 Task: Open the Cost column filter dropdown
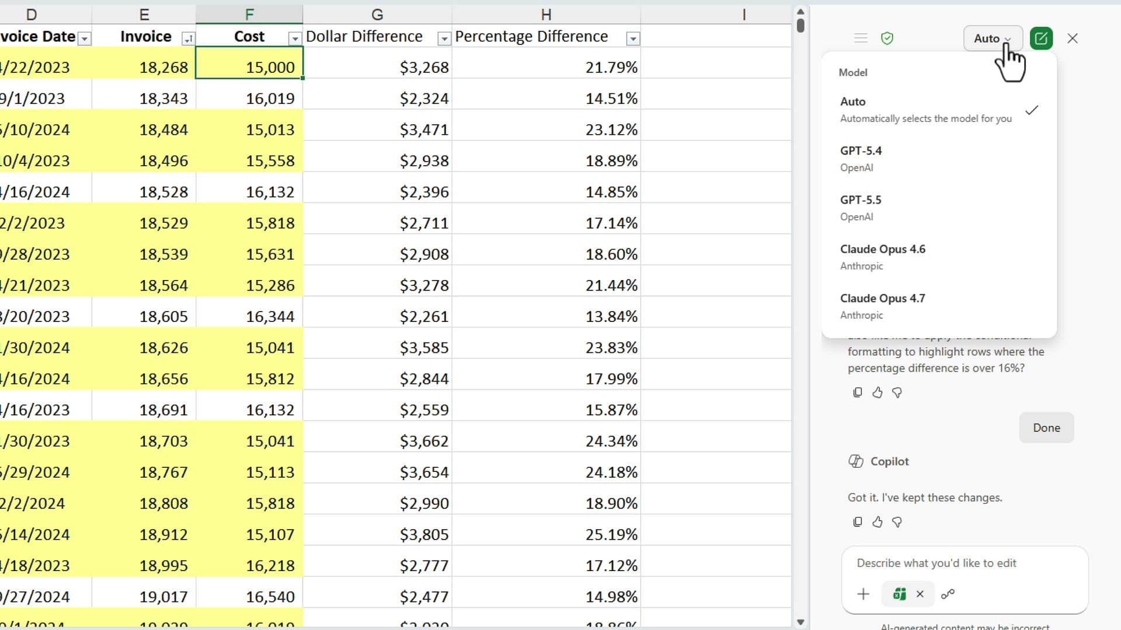[295, 38]
